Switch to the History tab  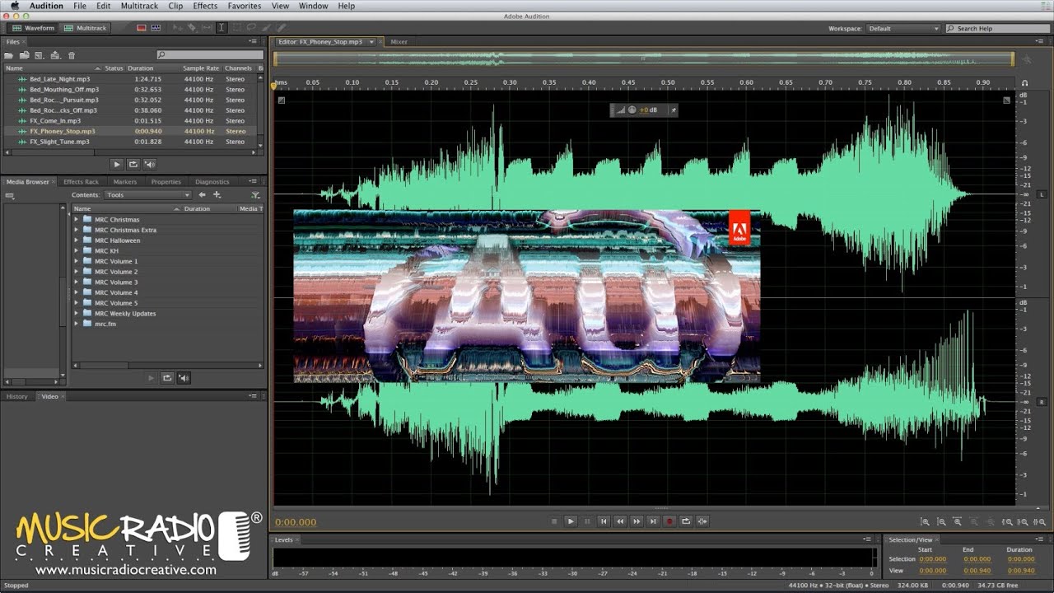tap(17, 396)
